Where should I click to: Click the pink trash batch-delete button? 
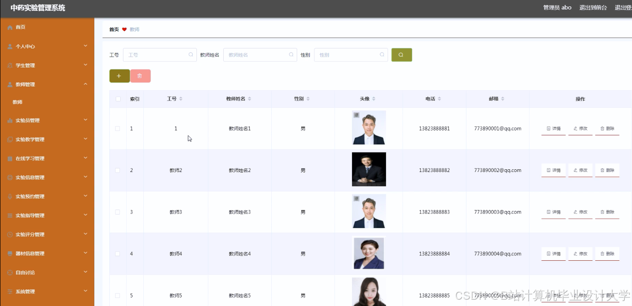[140, 76]
